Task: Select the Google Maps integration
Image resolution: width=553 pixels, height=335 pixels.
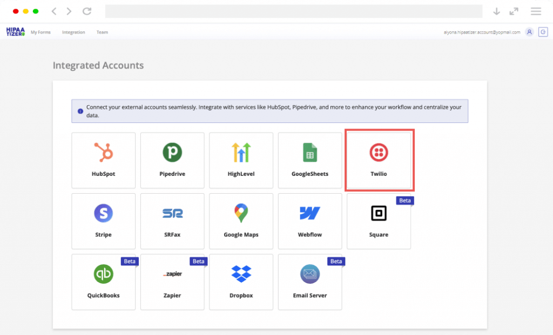Action: [241, 221]
